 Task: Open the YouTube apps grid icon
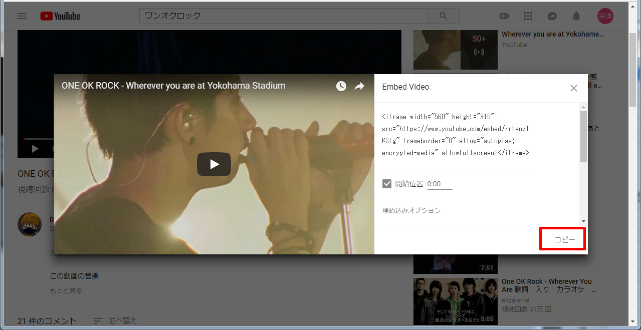point(528,16)
